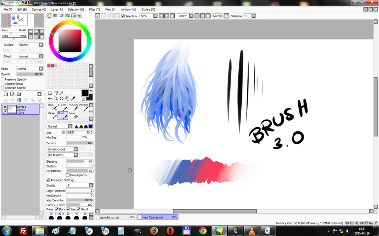
Task: Clear the selected layer
Action: pos(19,100)
